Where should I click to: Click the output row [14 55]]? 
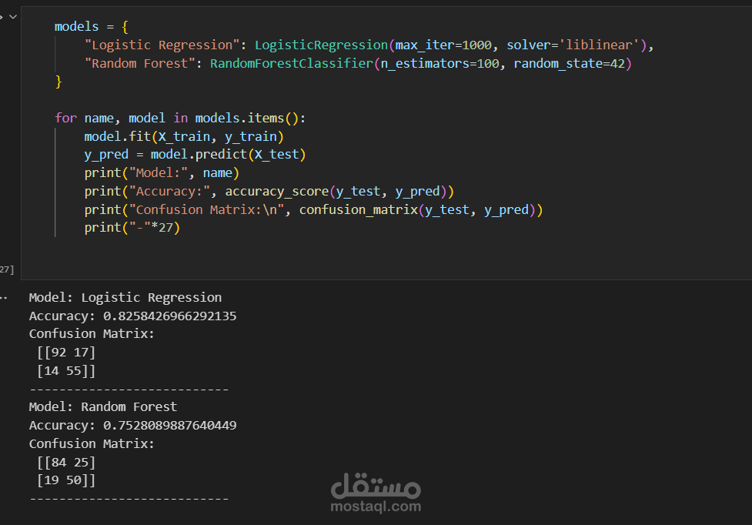coord(66,370)
